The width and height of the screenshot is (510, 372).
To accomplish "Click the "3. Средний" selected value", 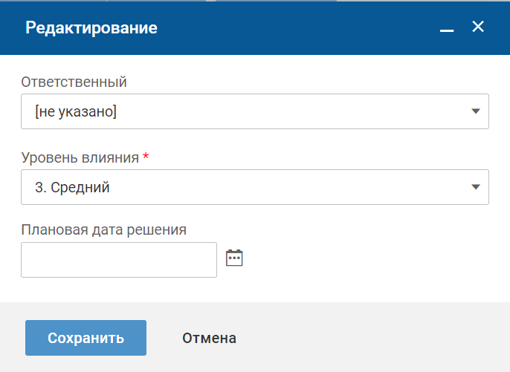I will pyautogui.click(x=72, y=188).
